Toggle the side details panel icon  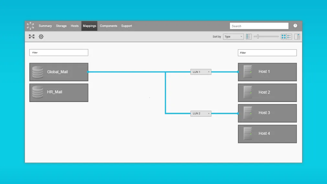pyautogui.click(x=297, y=37)
